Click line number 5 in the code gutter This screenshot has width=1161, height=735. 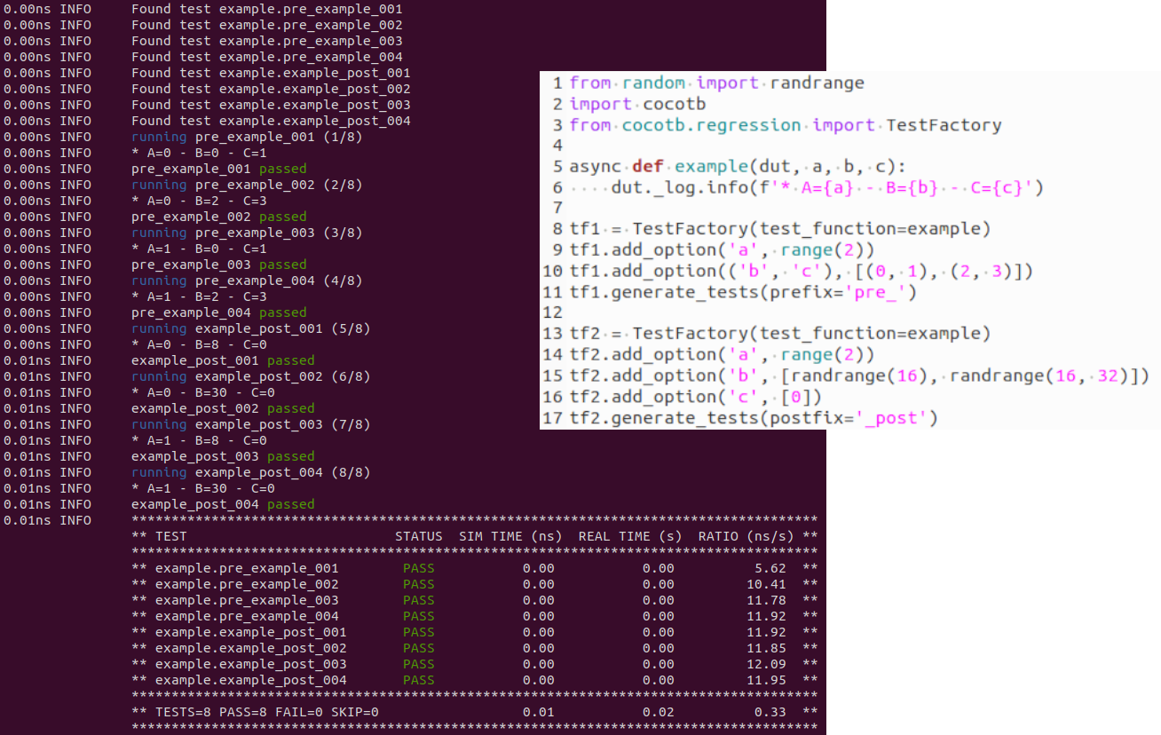(x=557, y=167)
